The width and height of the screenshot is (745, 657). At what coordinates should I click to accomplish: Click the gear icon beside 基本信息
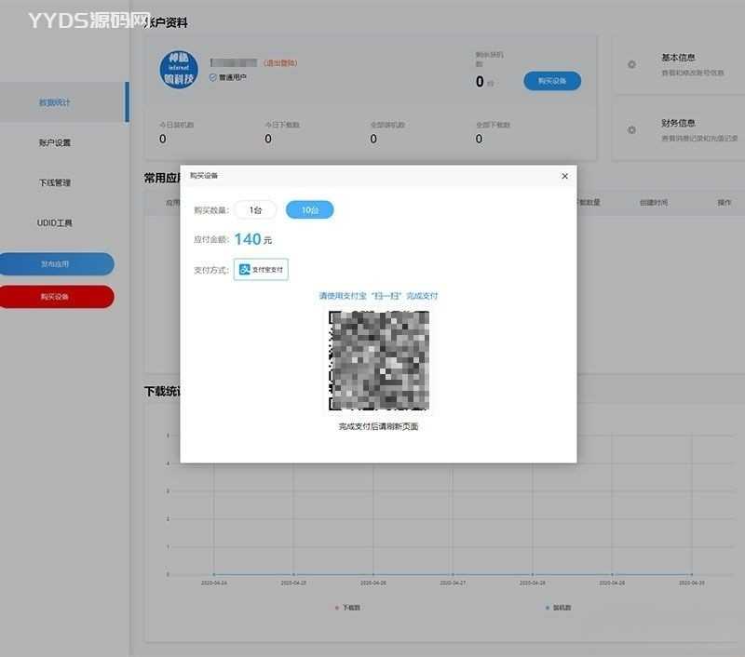coord(631,64)
